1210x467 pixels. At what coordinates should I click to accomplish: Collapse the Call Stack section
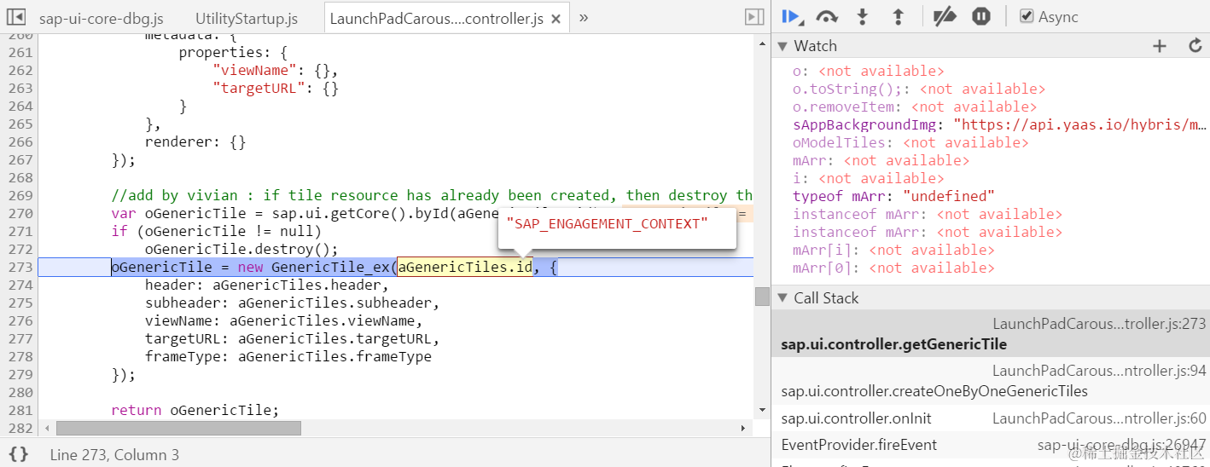782,298
